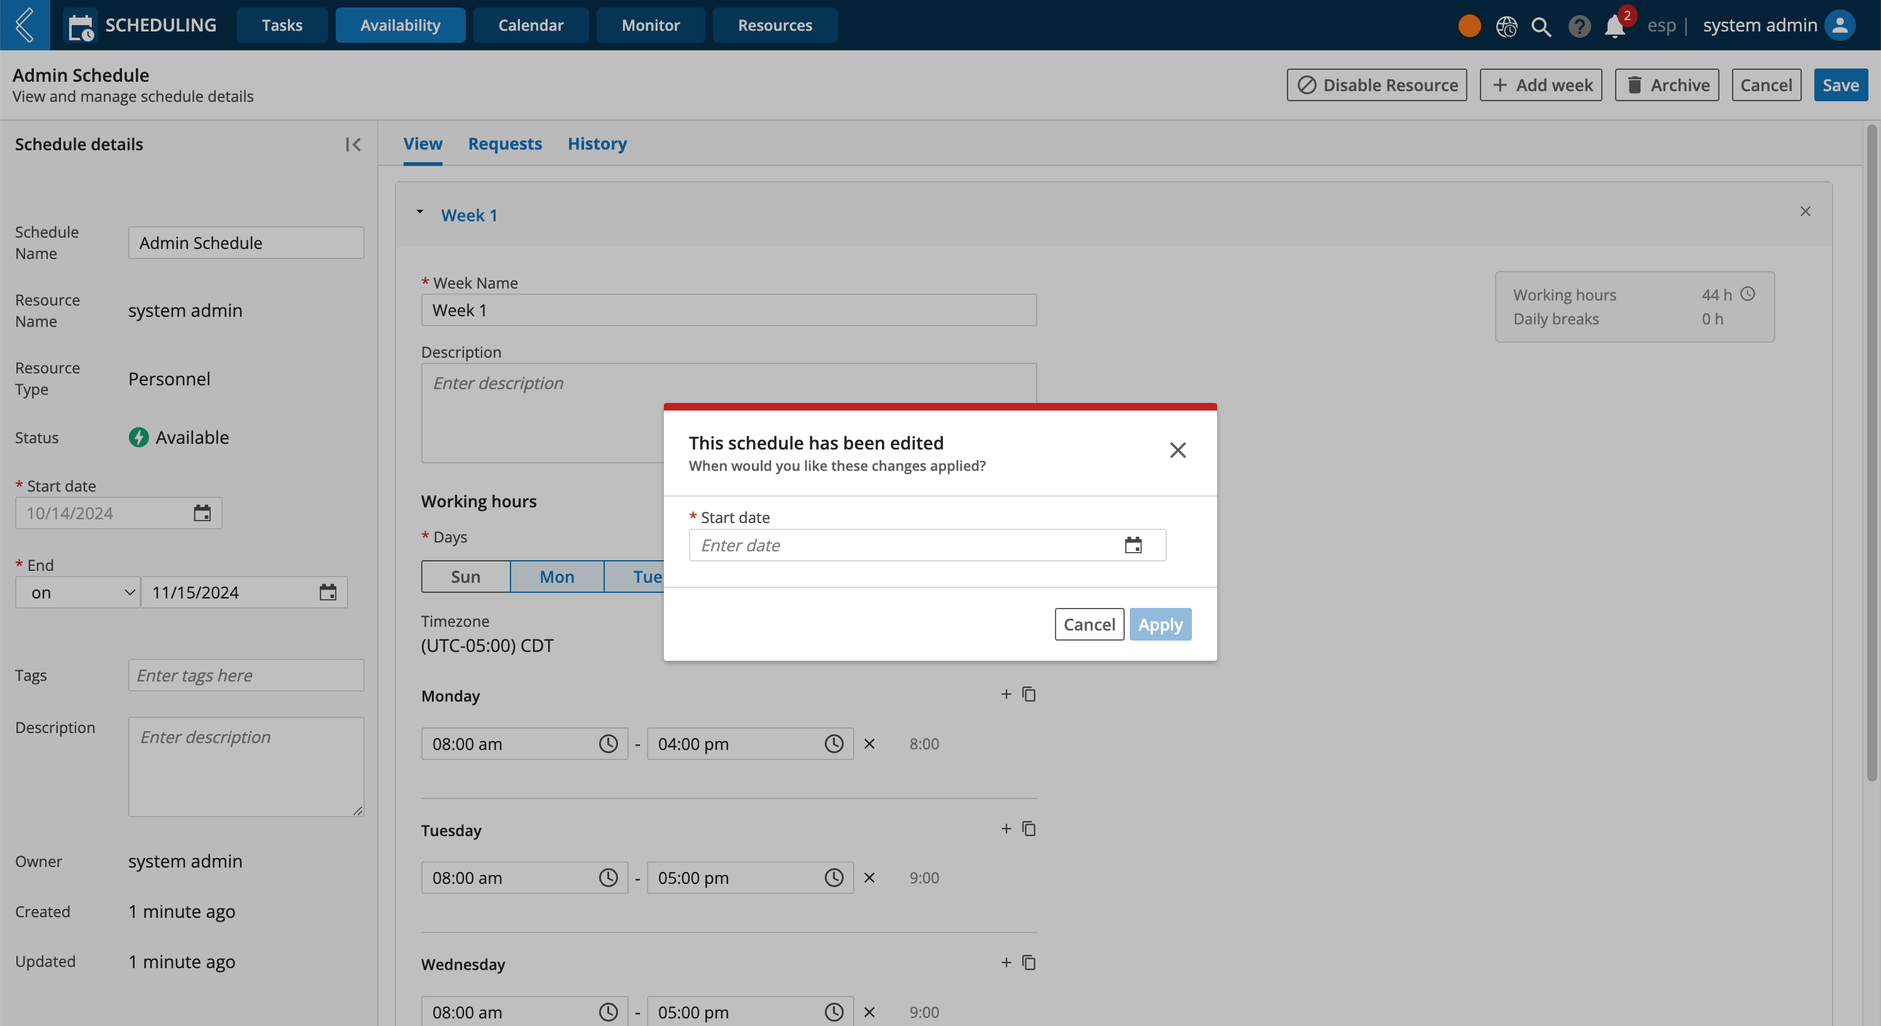The image size is (1881, 1026).
Task: Switch to the Requests tab
Action: [505, 143]
